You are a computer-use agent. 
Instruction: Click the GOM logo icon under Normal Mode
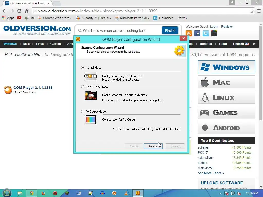point(91,76)
